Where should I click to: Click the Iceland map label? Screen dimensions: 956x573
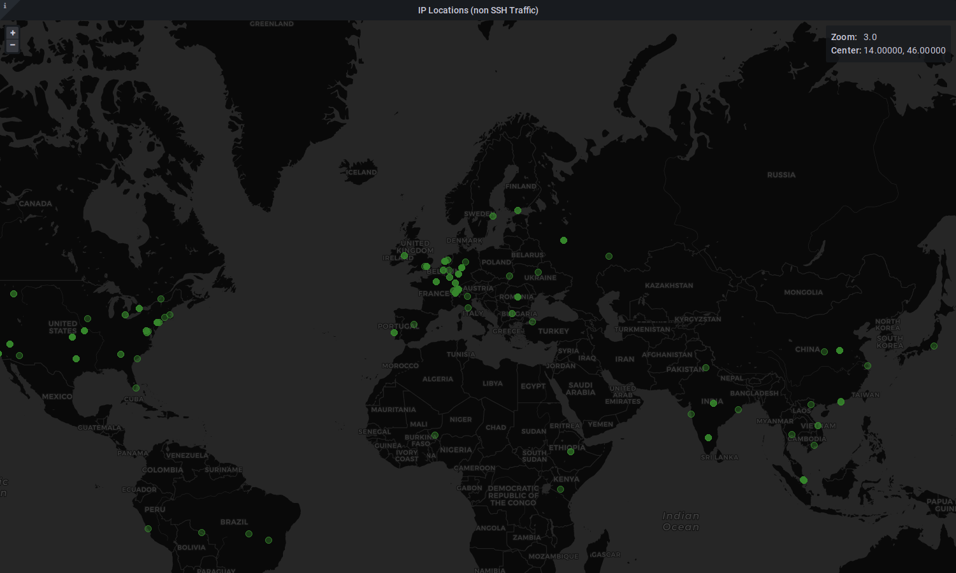pos(361,172)
